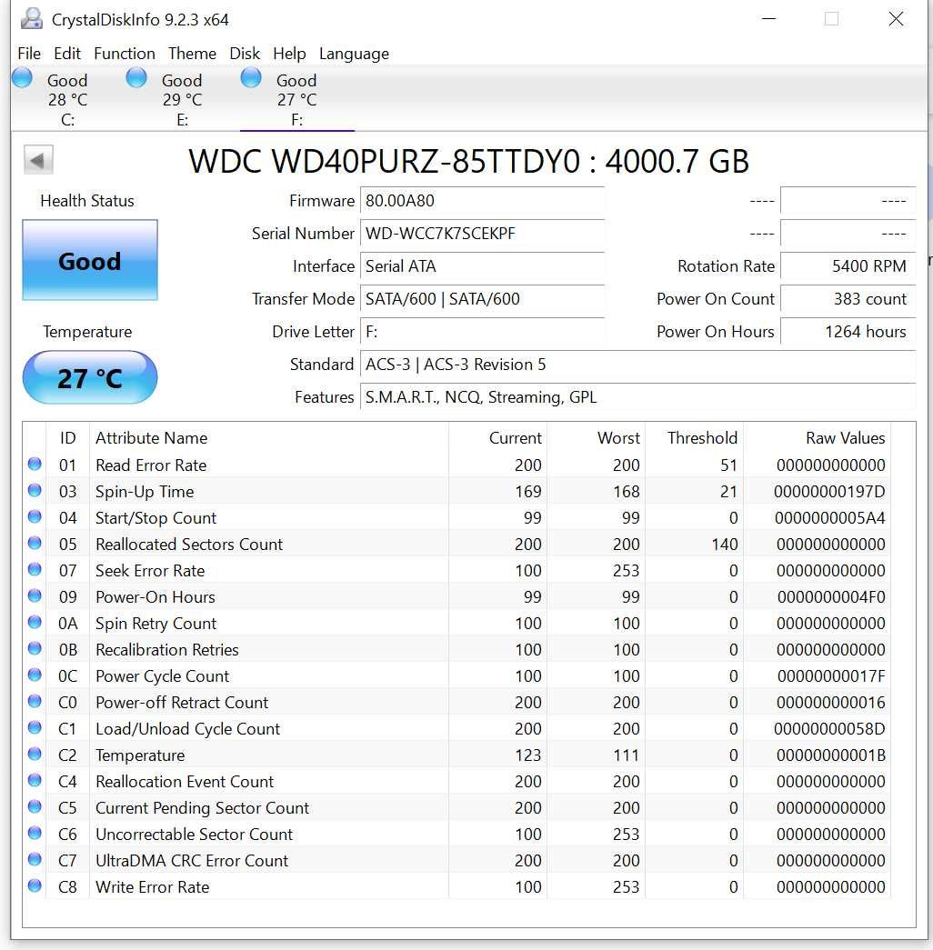933x950 pixels.
Task: Click threshold value 140 of Reallocated Sectors
Action: [724, 544]
